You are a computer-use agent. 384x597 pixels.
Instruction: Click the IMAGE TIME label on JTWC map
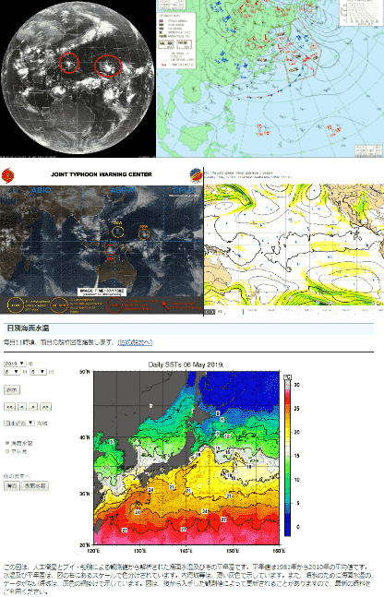[x=102, y=291]
